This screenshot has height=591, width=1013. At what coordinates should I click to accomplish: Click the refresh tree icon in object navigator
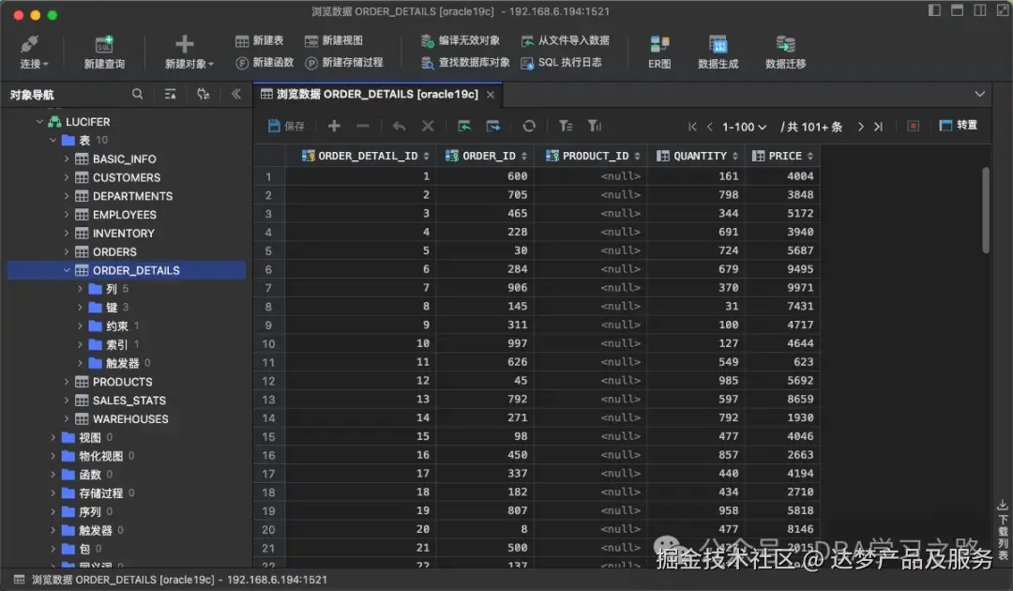coord(203,95)
